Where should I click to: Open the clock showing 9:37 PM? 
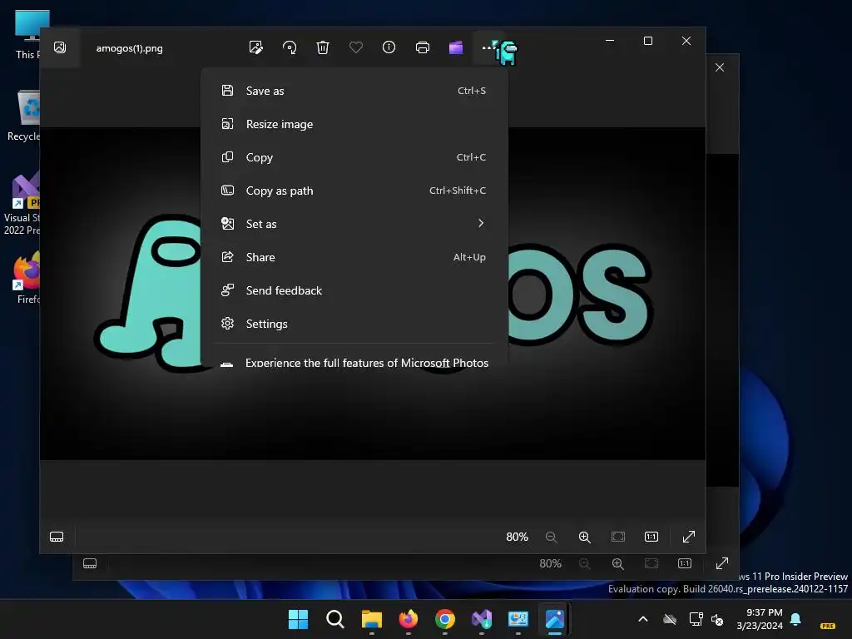click(x=760, y=619)
